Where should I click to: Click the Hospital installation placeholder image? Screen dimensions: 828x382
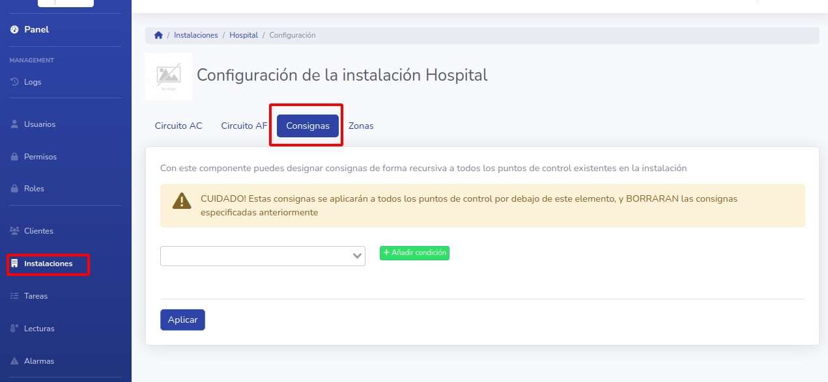pyautogui.click(x=168, y=76)
